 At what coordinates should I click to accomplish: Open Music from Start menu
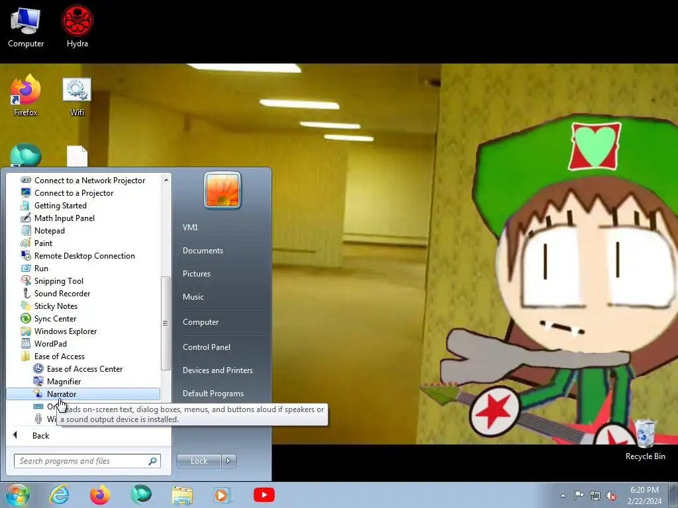click(193, 297)
